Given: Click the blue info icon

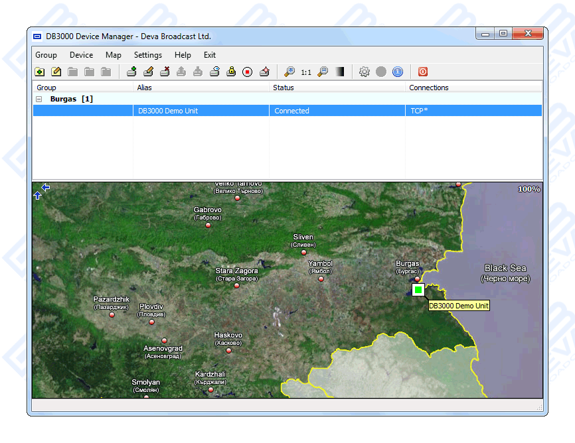Looking at the screenshot, I should tap(398, 72).
